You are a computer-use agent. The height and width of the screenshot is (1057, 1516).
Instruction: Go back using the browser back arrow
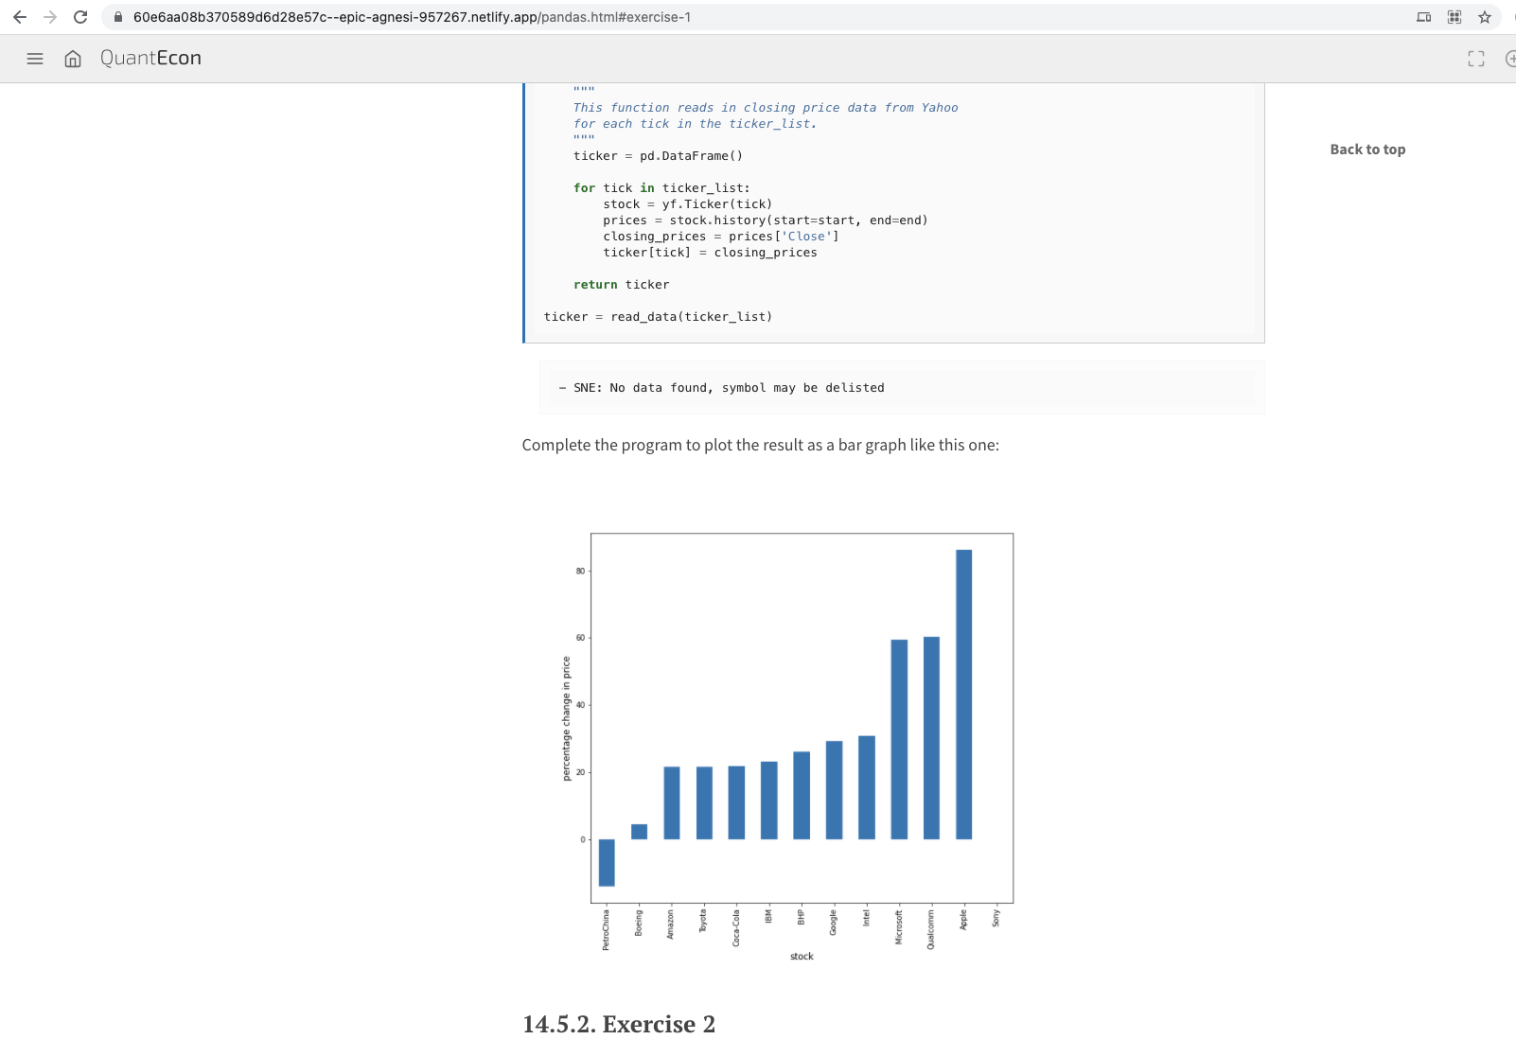click(20, 17)
